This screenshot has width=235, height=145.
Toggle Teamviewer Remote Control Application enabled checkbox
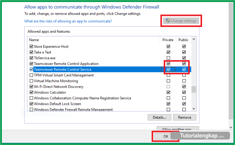(31, 64)
